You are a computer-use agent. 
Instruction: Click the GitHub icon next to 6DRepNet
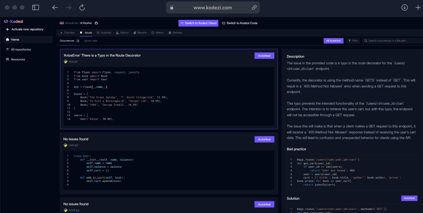coord(96,23)
